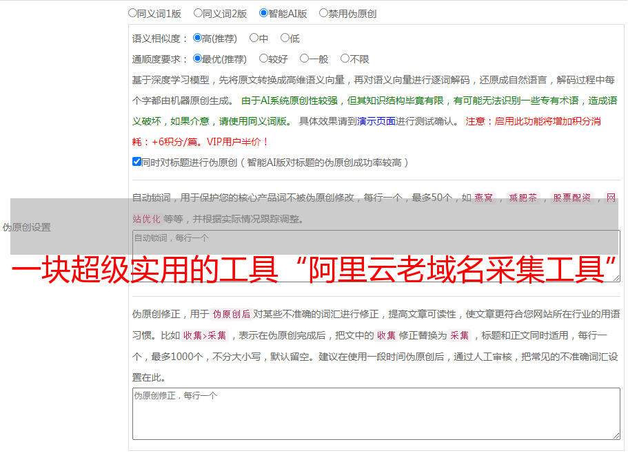The width and height of the screenshot is (628, 453).
Task: Set 通顺度要求 to 不限
Action: 345,59
